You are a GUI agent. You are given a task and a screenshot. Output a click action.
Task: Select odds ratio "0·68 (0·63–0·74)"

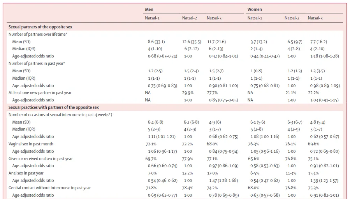coord(162,56)
